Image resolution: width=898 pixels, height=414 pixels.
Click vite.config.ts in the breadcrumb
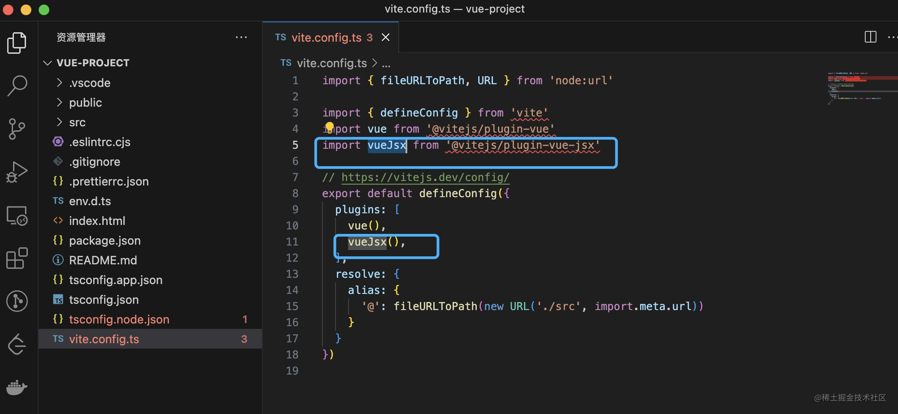[332, 63]
